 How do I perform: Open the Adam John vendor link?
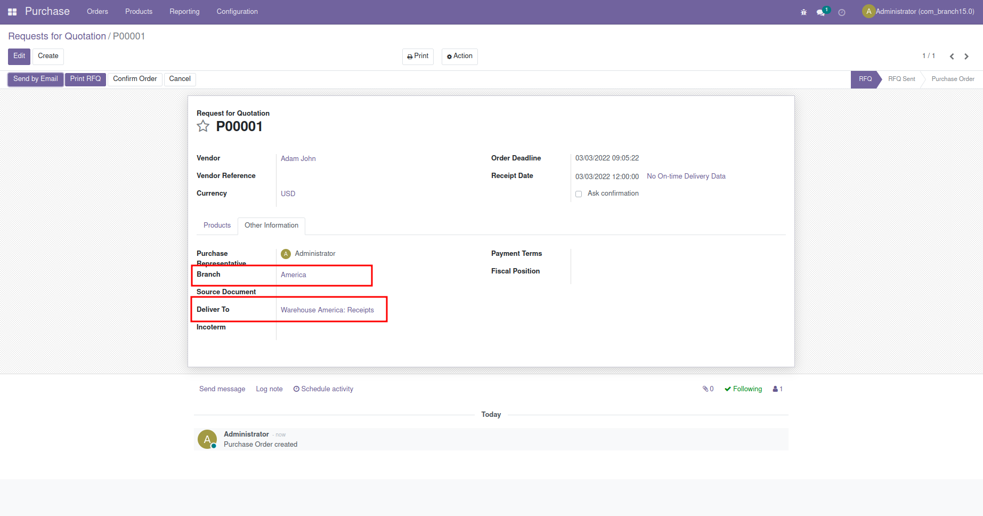298,159
